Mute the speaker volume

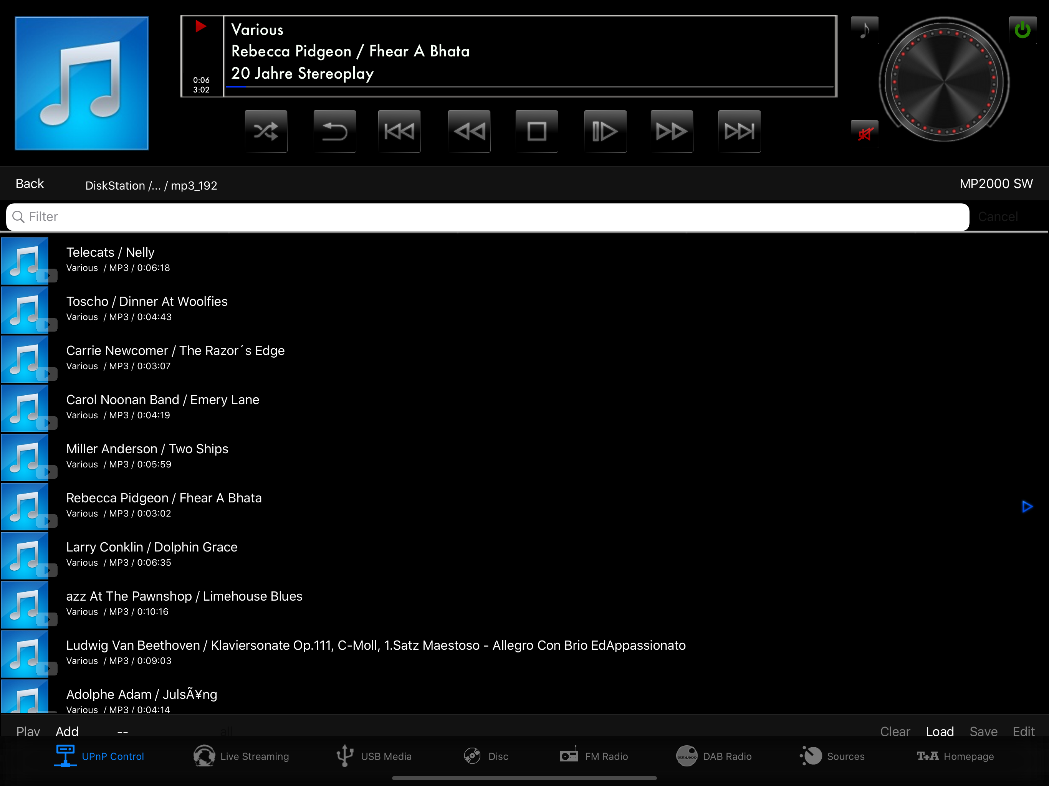(x=865, y=134)
